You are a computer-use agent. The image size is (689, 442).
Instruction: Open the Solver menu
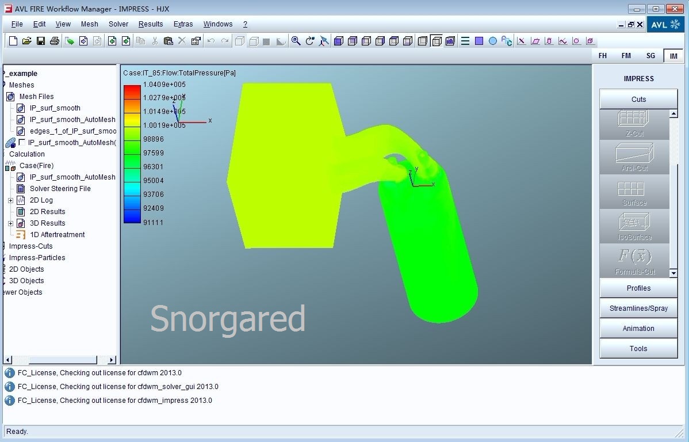[118, 24]
